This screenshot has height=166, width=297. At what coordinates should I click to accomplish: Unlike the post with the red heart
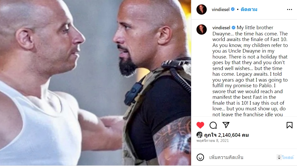[x=200, y=125]
